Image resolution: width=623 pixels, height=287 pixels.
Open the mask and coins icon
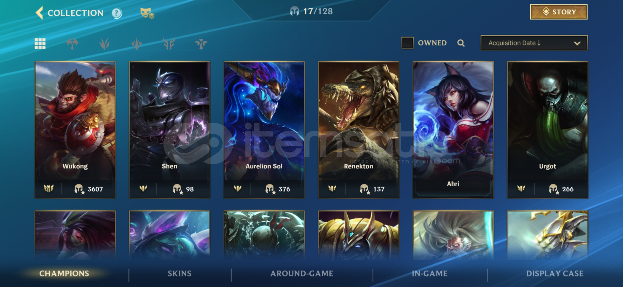point(147,13)
